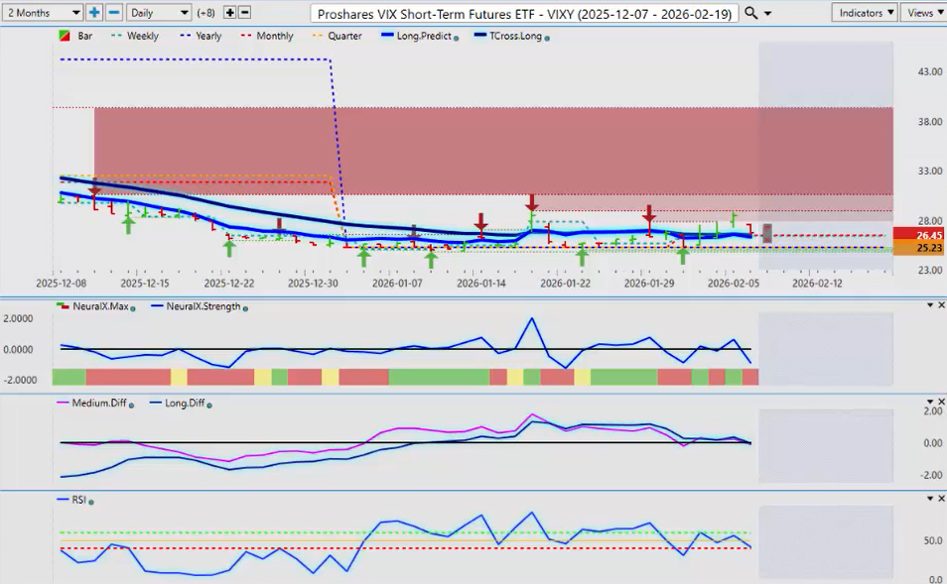The height and width of the screenshot is (584, 947).
Task: Click the black plus forecast increment button
Action: pos(230,13)
